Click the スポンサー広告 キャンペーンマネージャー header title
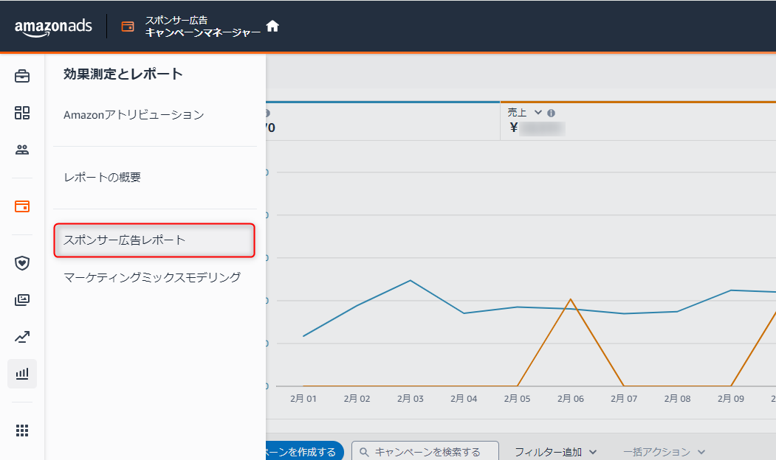 click(x=202, y=27)
